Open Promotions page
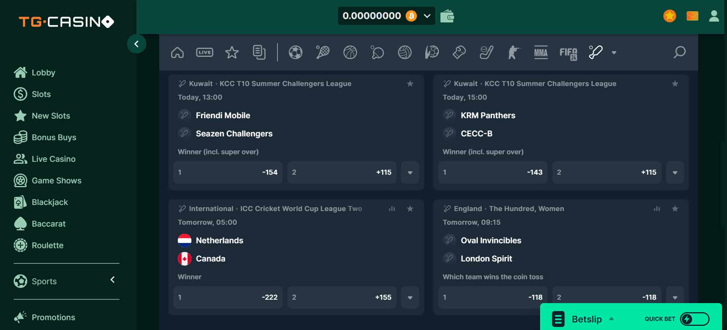 coord(44,317)
